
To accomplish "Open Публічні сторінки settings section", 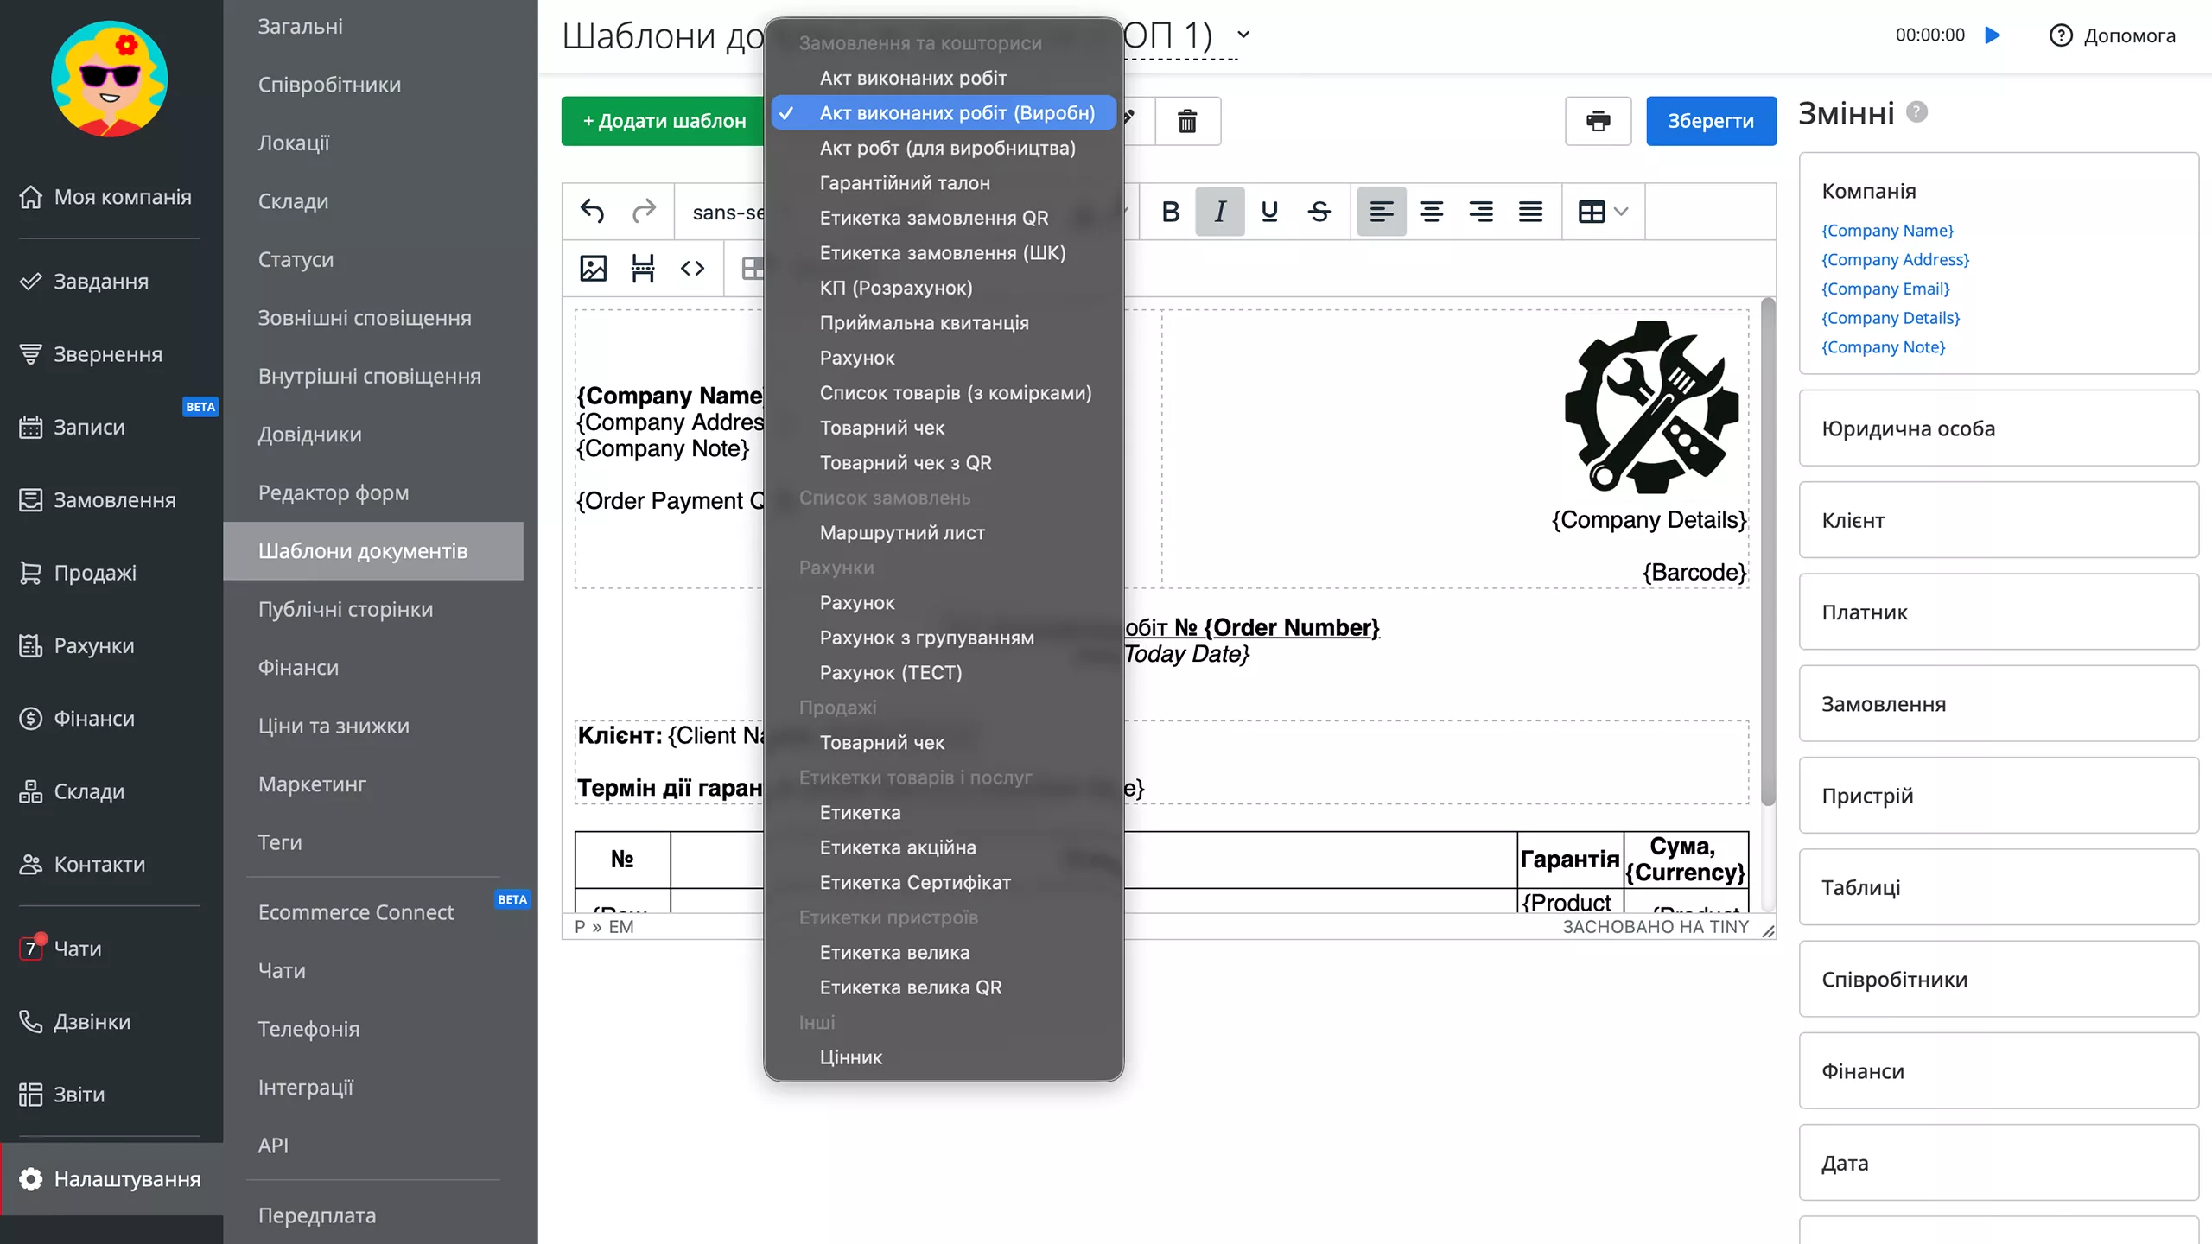I will [x=345, y=609].
